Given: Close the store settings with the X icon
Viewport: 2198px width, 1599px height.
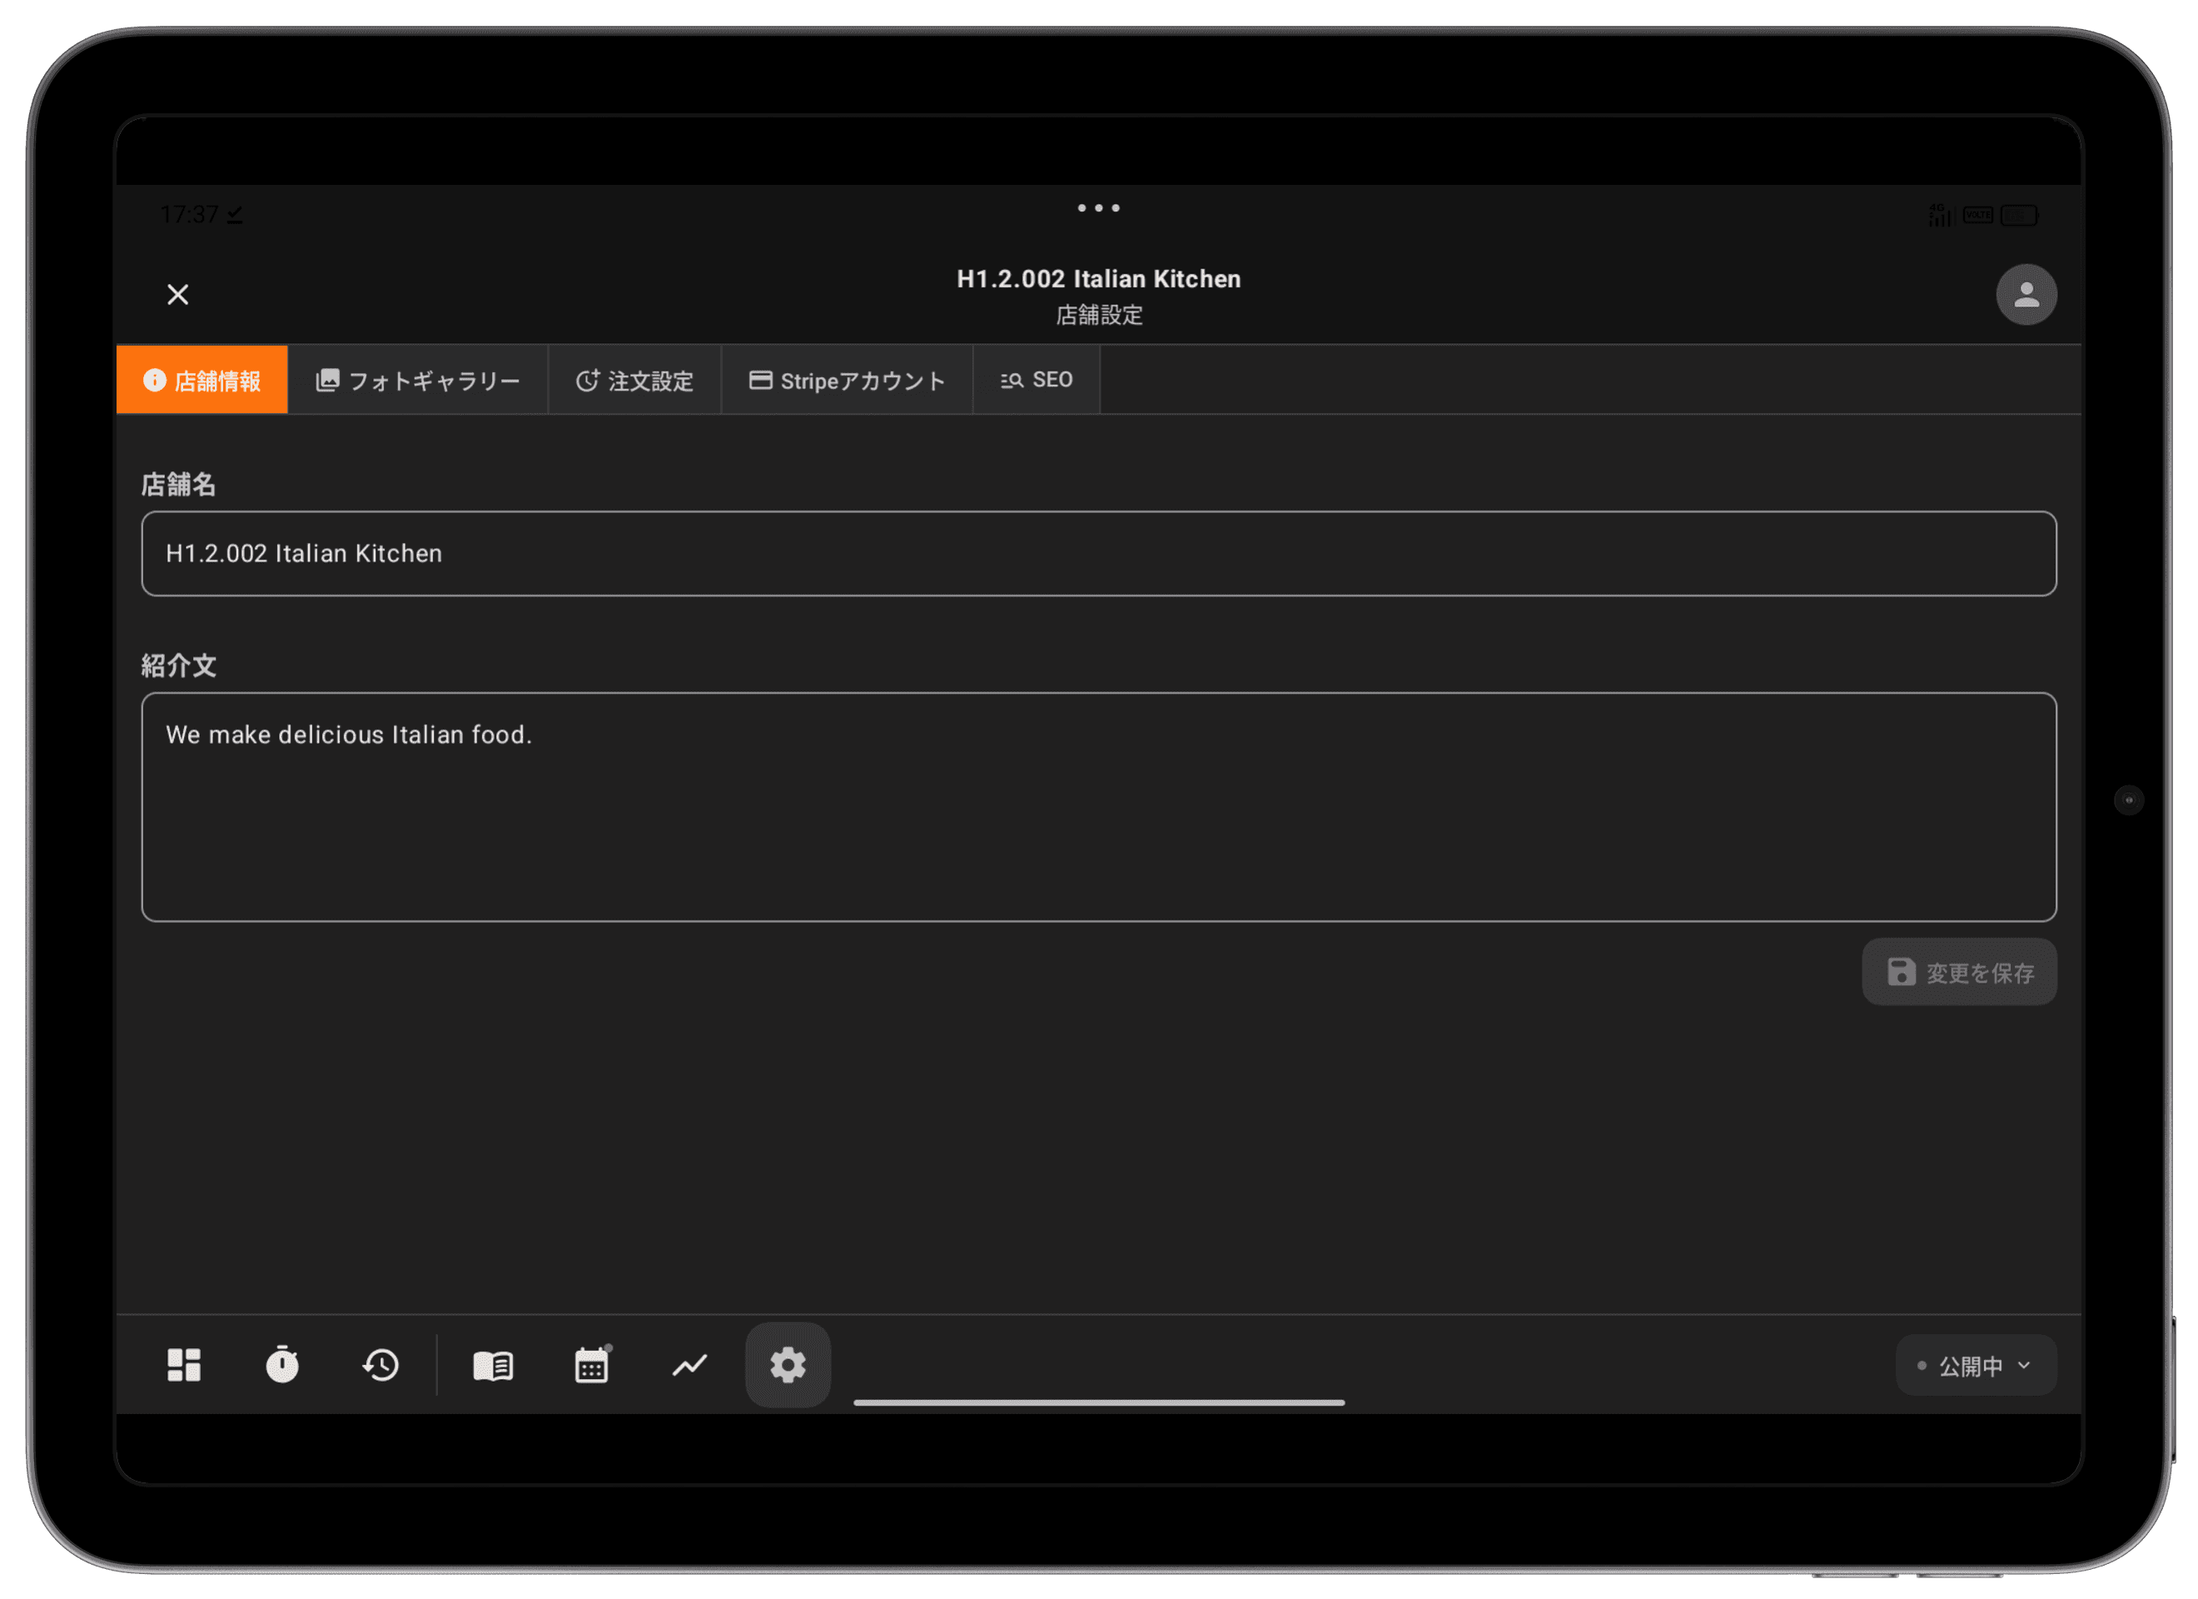Looking at the screenshot, I should (x=177, y=294).
